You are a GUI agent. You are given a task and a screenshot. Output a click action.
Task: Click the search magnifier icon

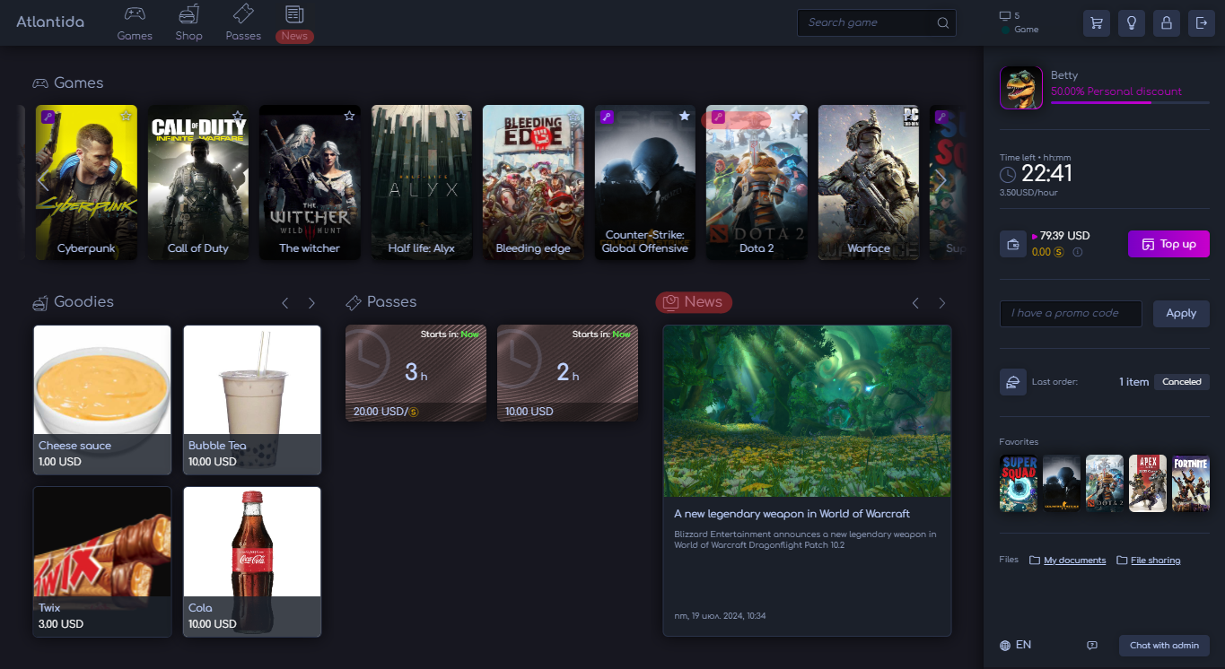(x=942, y=23)
